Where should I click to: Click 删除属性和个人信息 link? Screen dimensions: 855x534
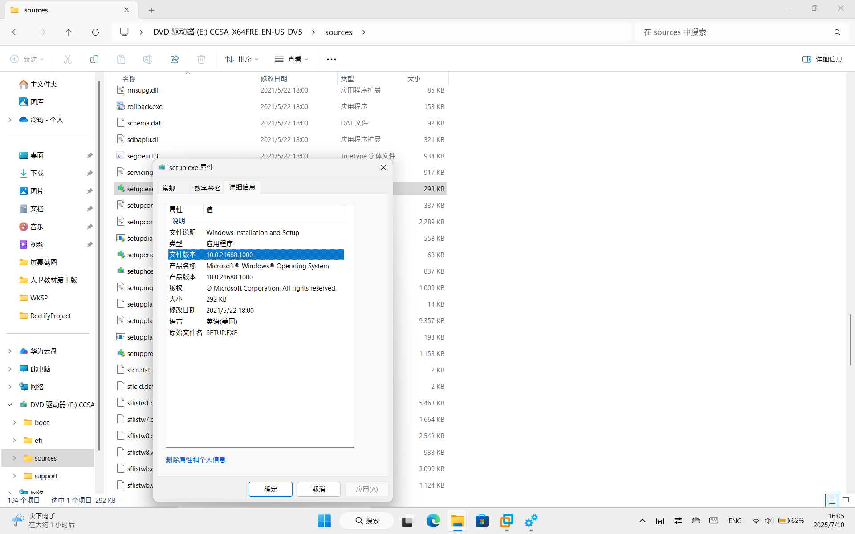tap(195, 460)
